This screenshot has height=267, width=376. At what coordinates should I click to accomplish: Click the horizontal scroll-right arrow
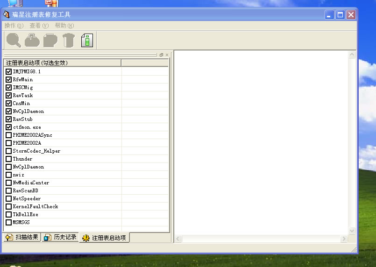344,239
